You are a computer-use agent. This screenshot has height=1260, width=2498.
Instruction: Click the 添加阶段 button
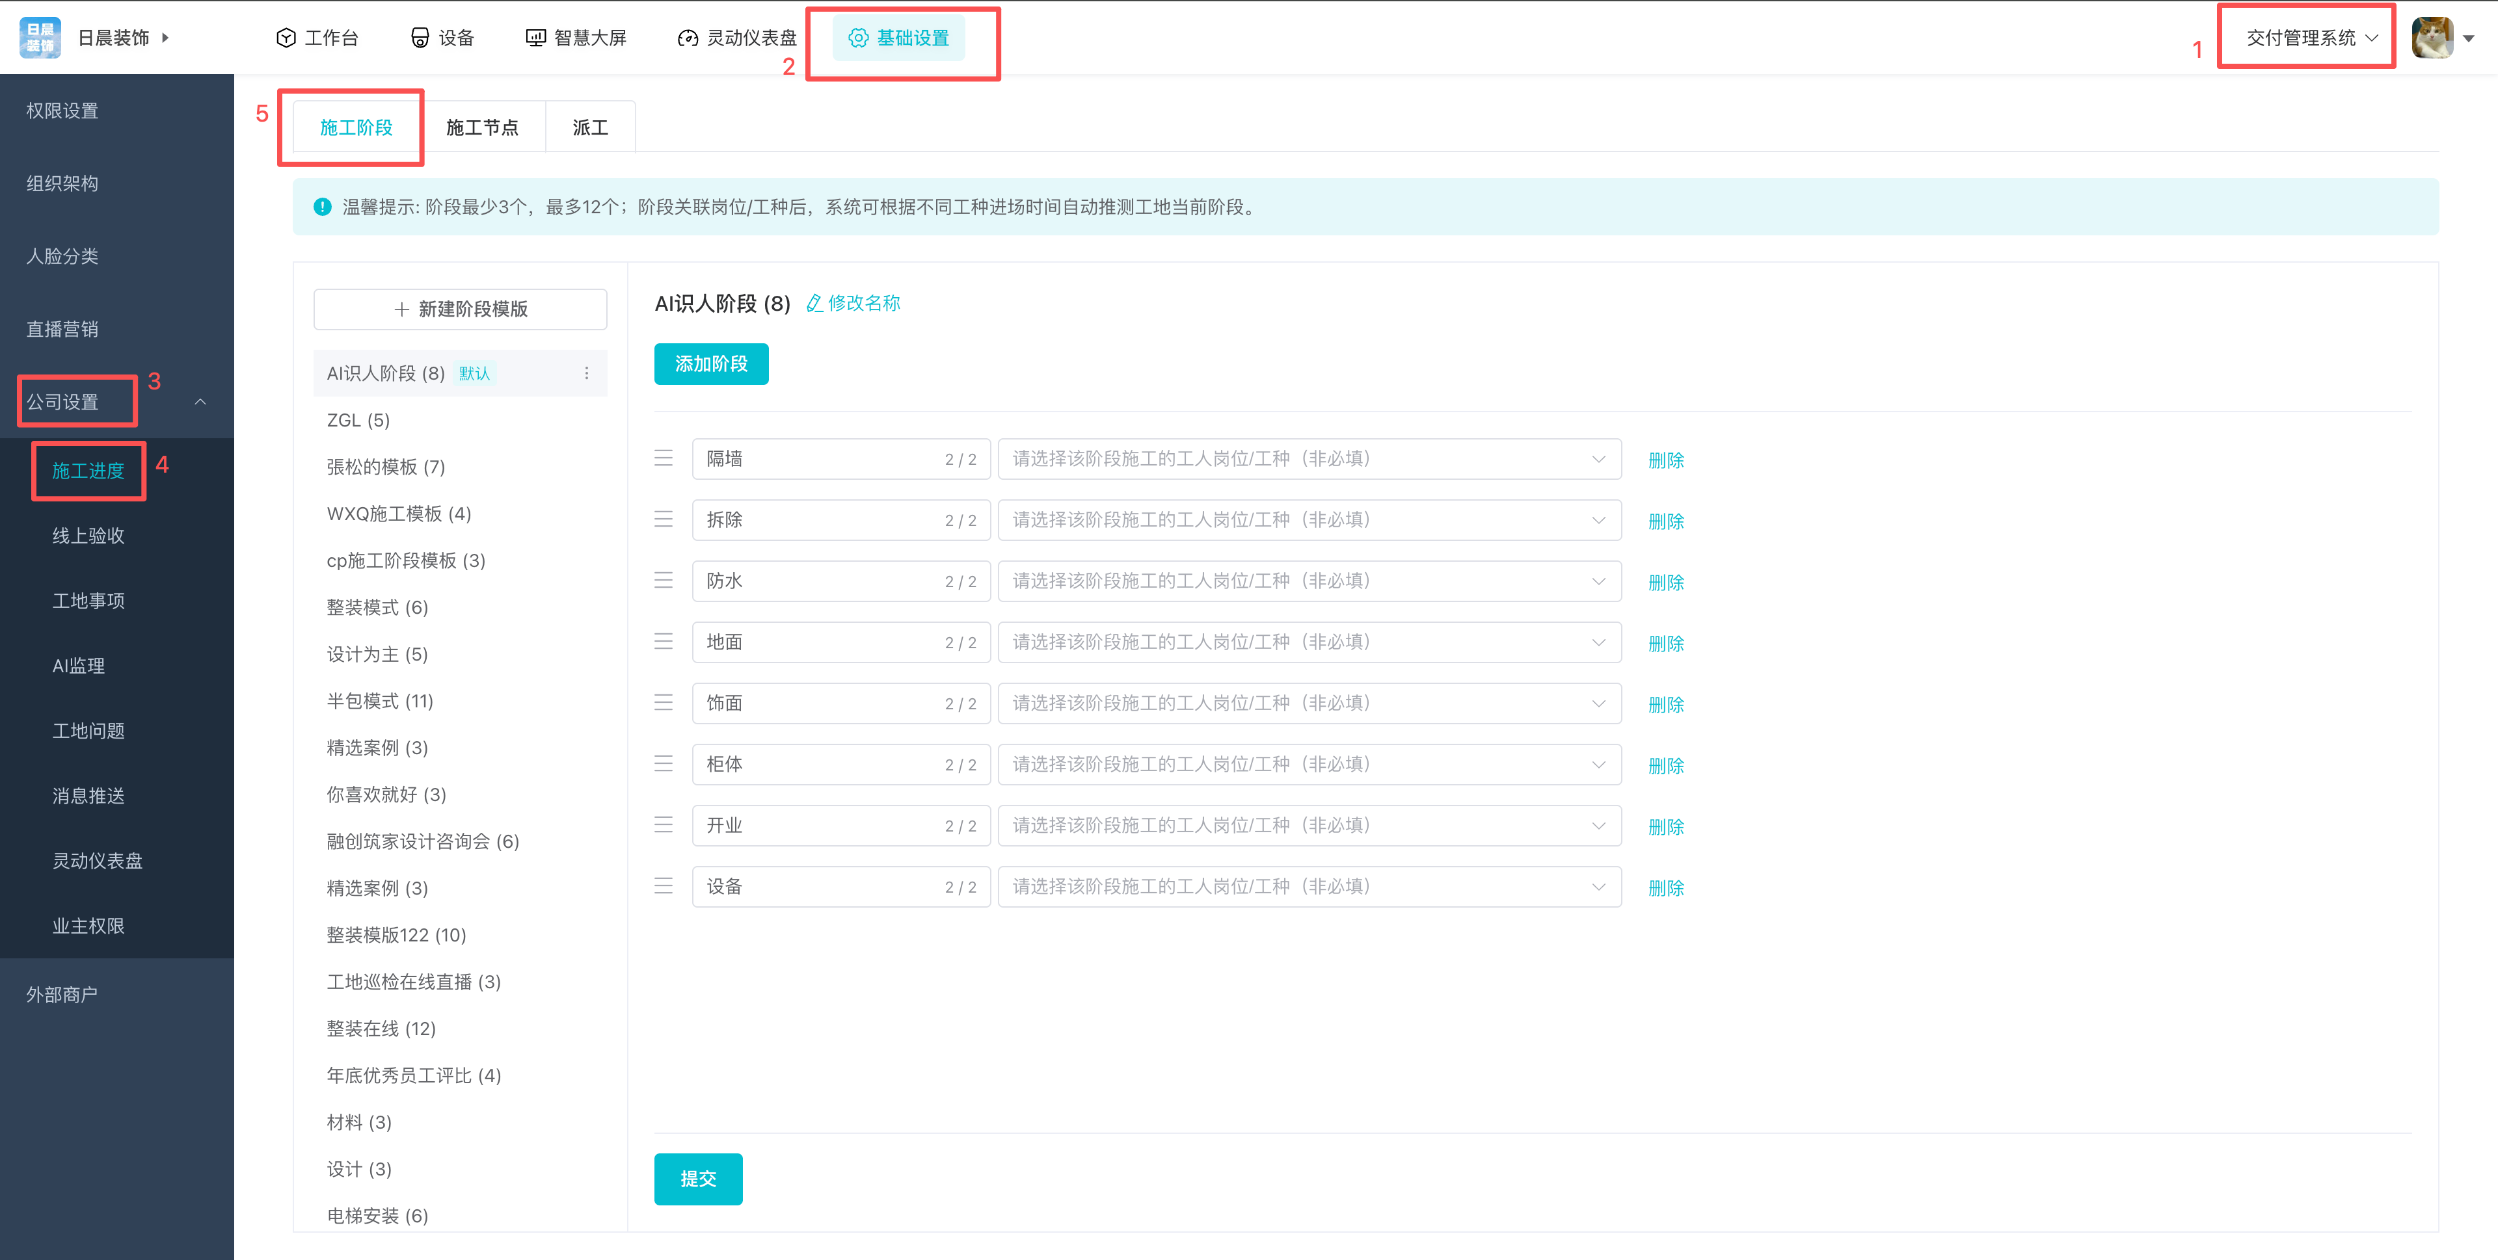coord(711,363)
